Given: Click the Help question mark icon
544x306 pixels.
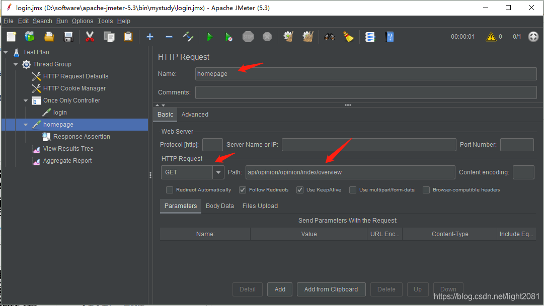Looking at the screenshot, I should click(x=390, y=37).
